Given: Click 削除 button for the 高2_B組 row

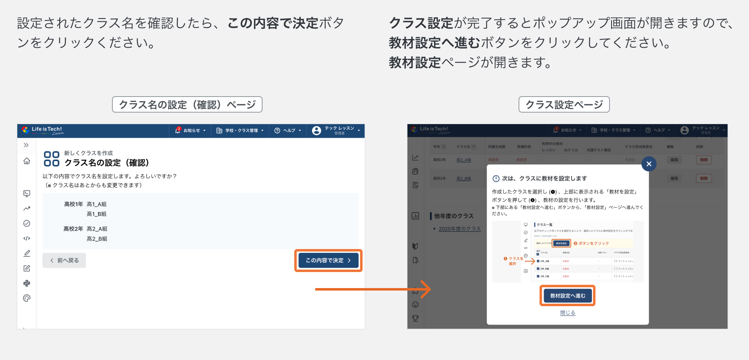Looking at the screenshot, I should pyautogui.click(x=704, y=178).
